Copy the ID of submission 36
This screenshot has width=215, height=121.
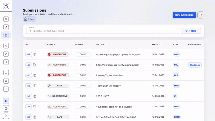click(35, 117)
